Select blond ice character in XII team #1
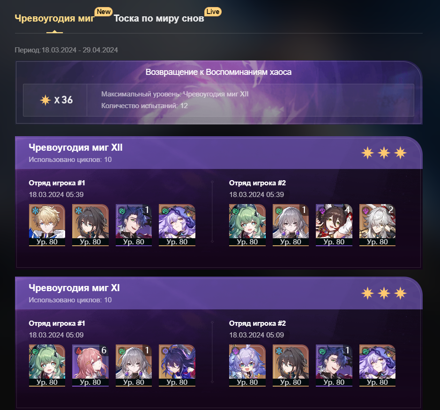 click(x=47, y=225)
